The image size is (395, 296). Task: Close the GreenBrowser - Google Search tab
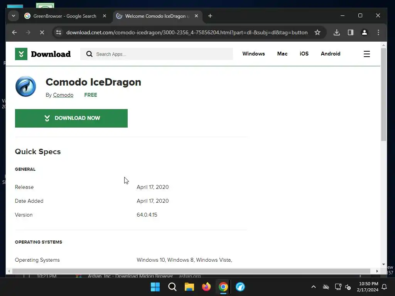[104, 16]
